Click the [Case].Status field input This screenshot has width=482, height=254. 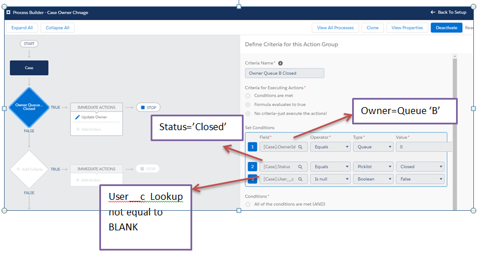click(x=283, y=166)
